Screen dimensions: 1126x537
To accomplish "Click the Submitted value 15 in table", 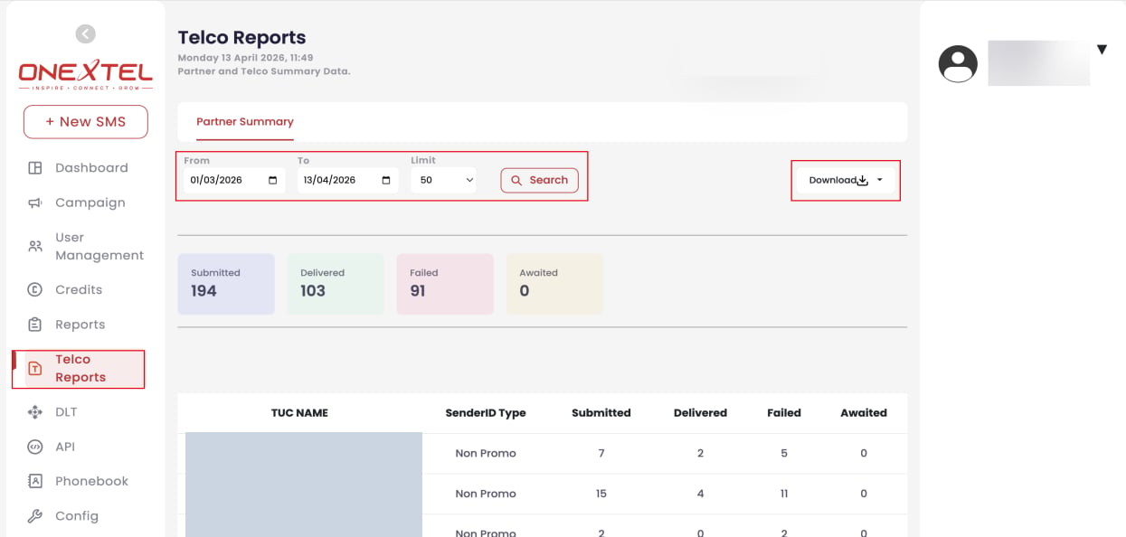I will coord(601,494).
